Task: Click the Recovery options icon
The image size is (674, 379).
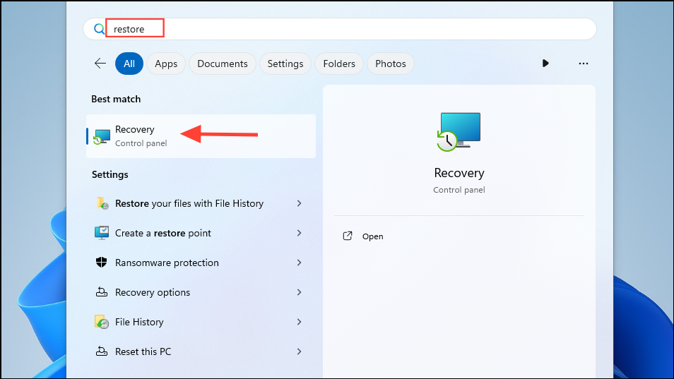Action: point(102,292)
